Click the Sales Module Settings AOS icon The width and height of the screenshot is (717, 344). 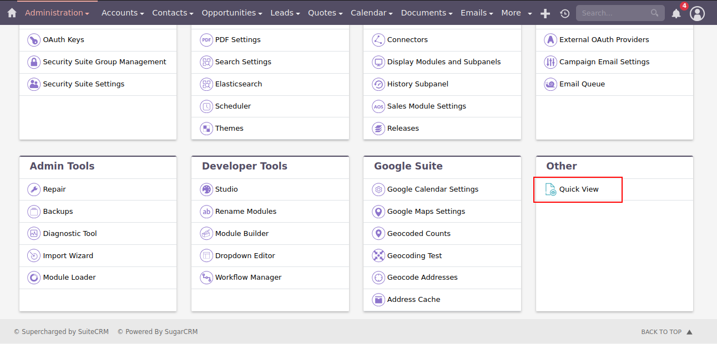coord(378,106)
